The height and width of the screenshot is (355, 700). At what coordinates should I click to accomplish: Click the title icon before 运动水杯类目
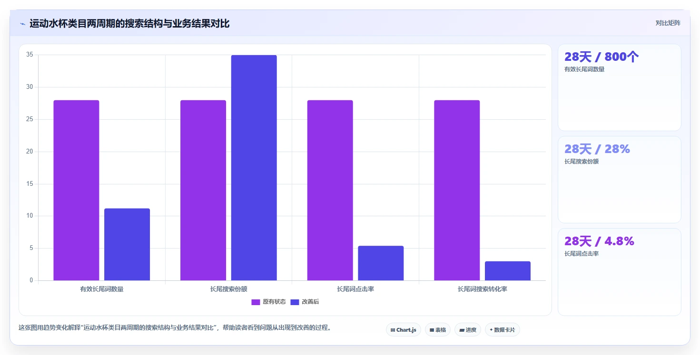click(22, 24)
